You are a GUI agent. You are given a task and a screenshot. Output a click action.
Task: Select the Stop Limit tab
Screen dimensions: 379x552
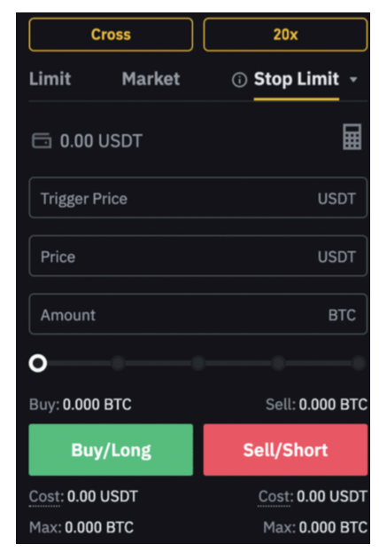297,79
